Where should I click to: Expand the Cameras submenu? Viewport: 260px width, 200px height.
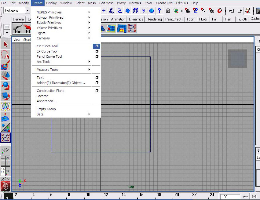[66, 38]
